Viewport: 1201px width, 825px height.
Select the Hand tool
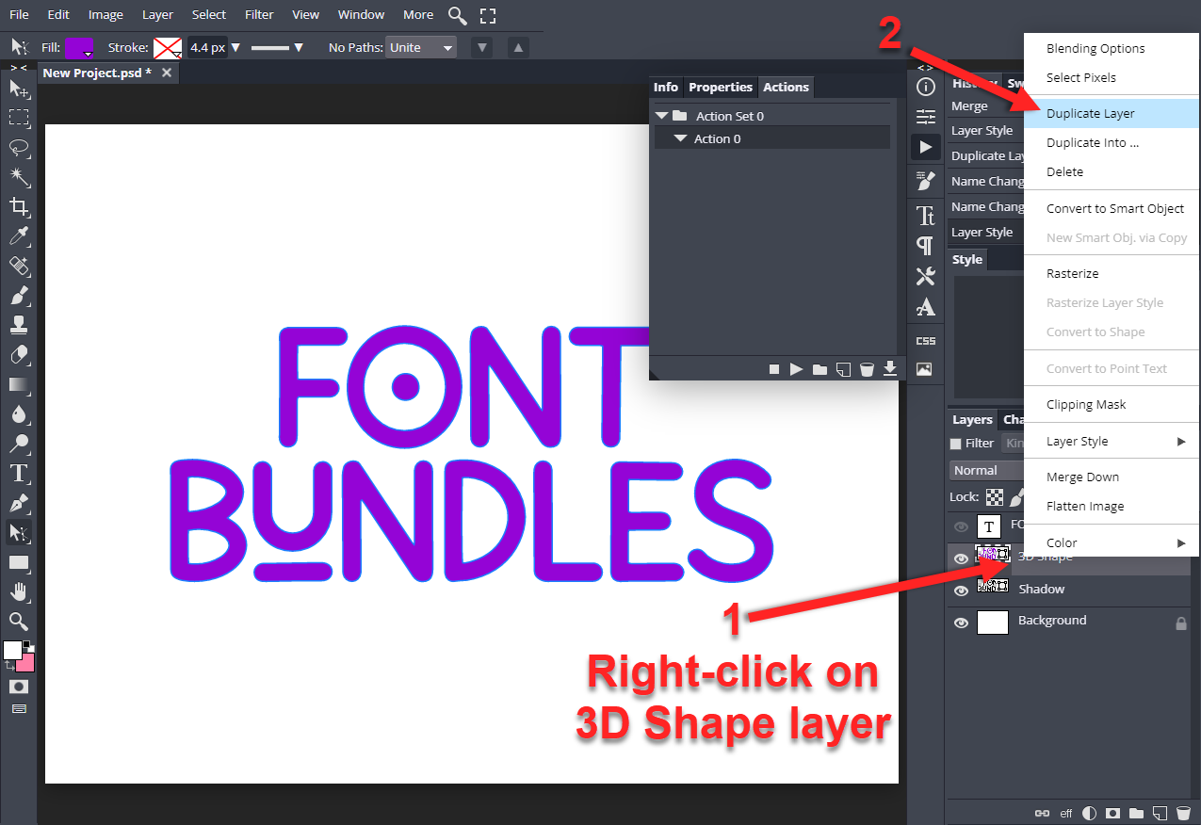19,592
